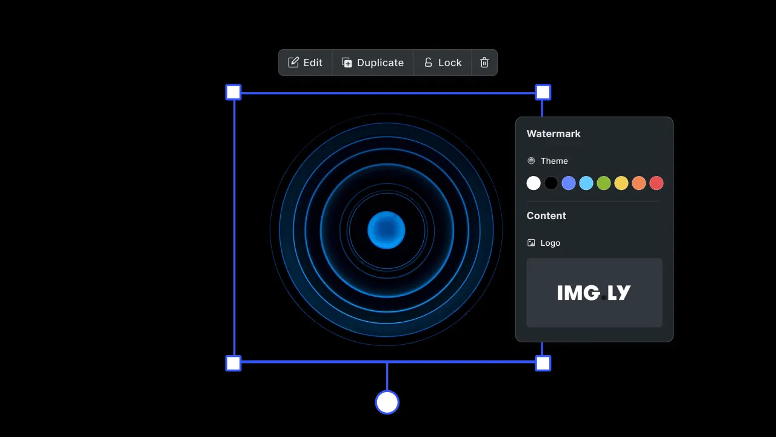
Task: Click the Theme label text
Action: pyautogui.click(x=554, y=161)
